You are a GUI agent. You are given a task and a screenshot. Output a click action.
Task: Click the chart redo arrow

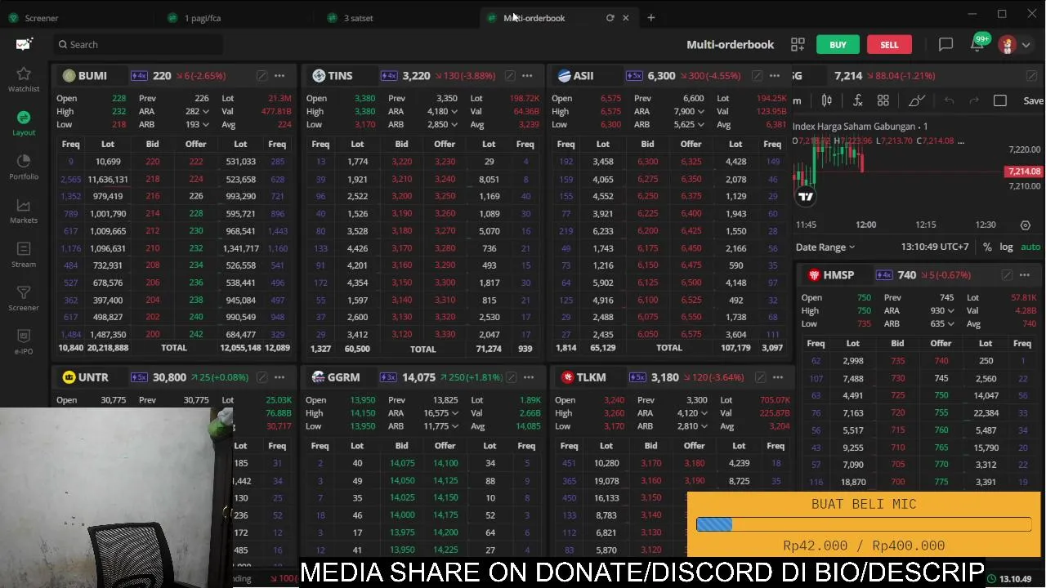974,100
